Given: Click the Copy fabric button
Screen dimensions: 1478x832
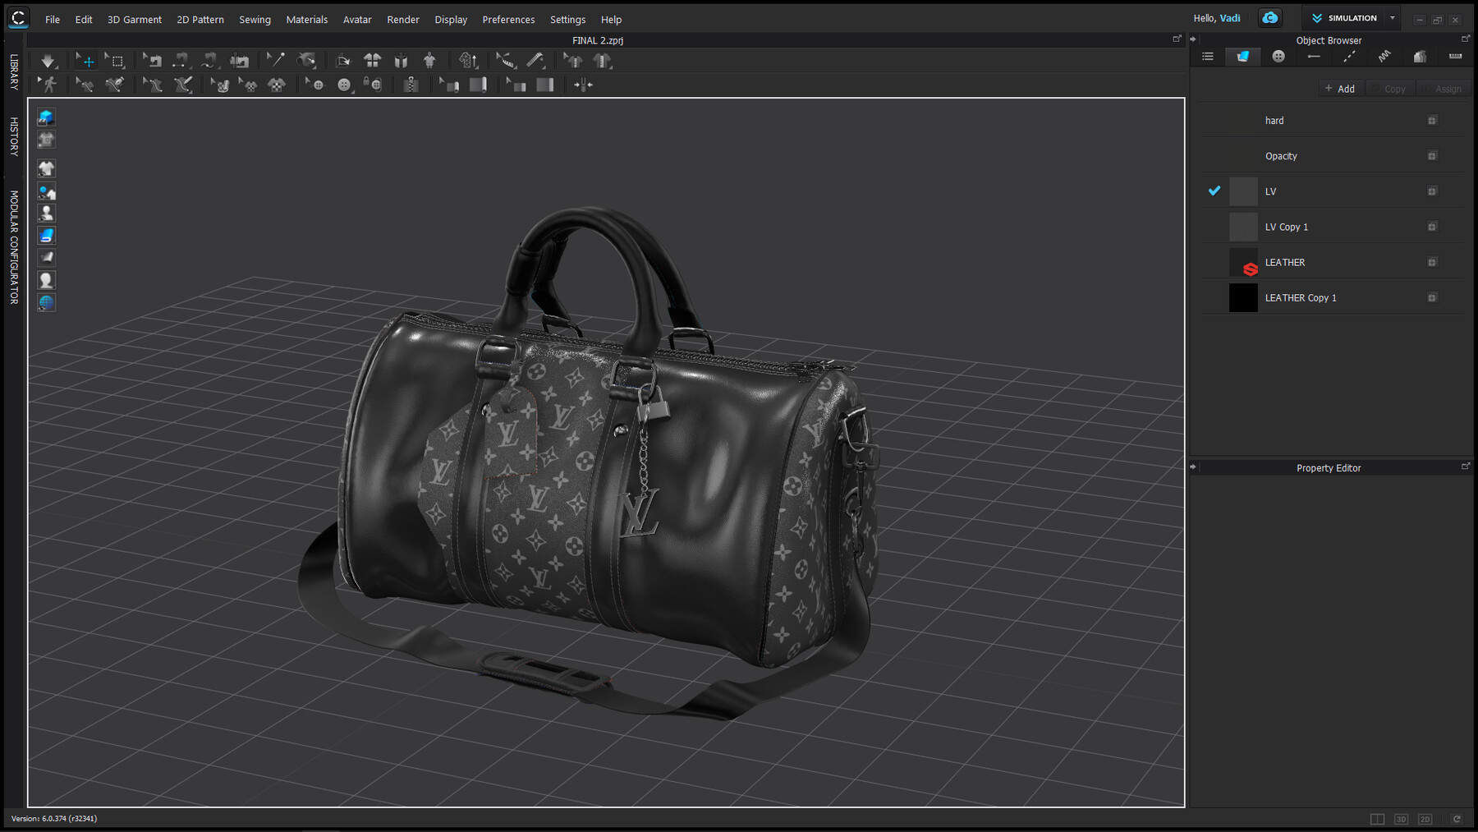Looking at the screenshot, I should pos(1389,89).
